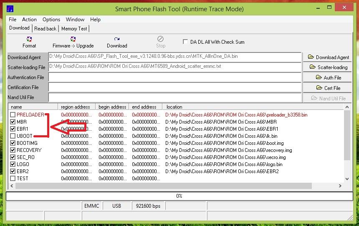
Task: Uncheck the EBR2 partition checkbox
Action: (x=13, y=171)
